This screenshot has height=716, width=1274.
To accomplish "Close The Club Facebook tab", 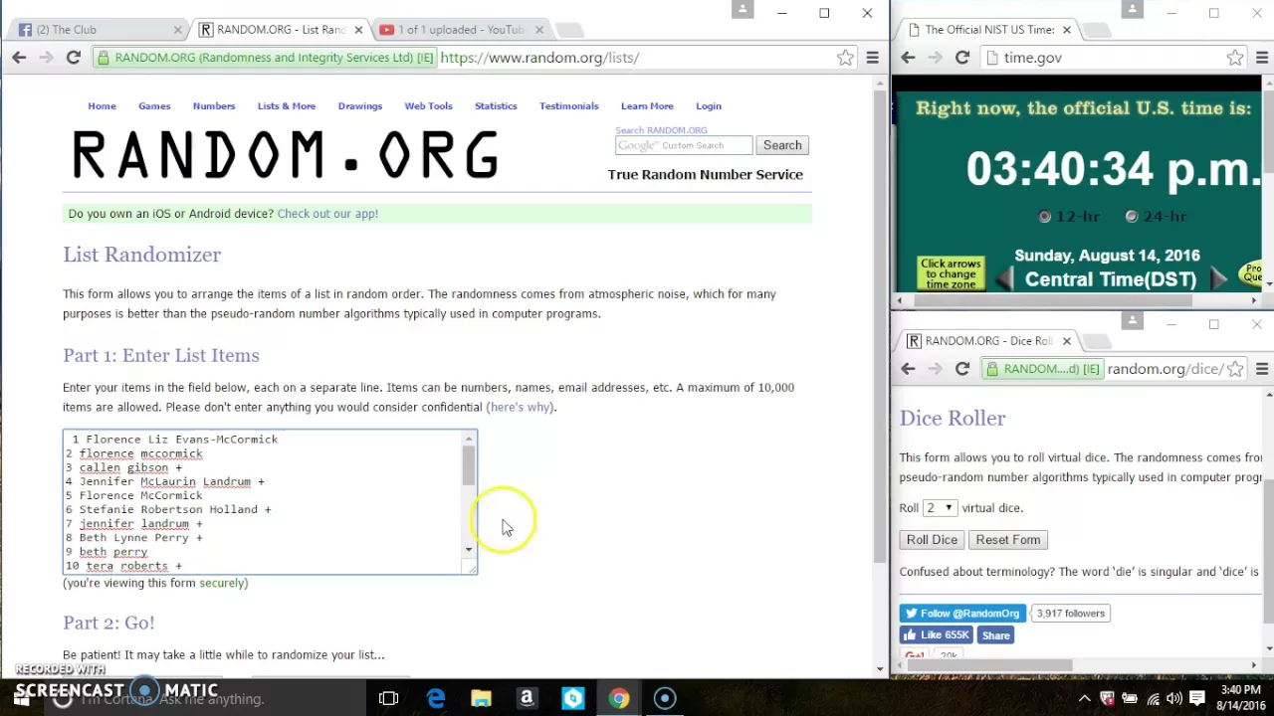I will (x=178, y=30).
